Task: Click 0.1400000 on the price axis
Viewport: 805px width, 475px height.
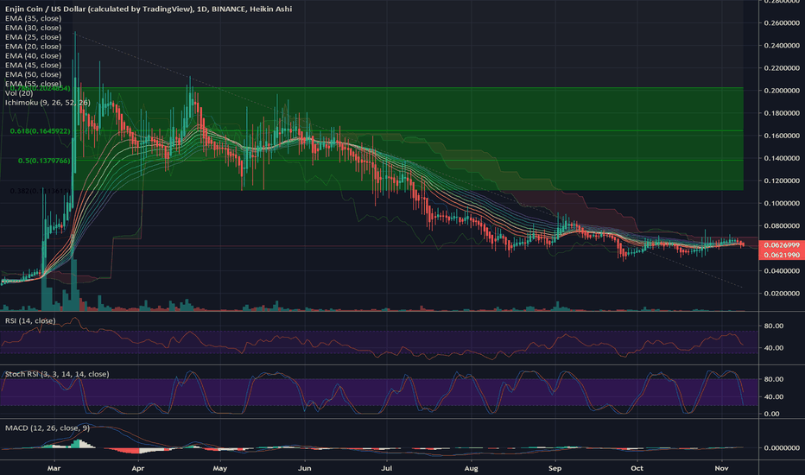Action: 782,159
